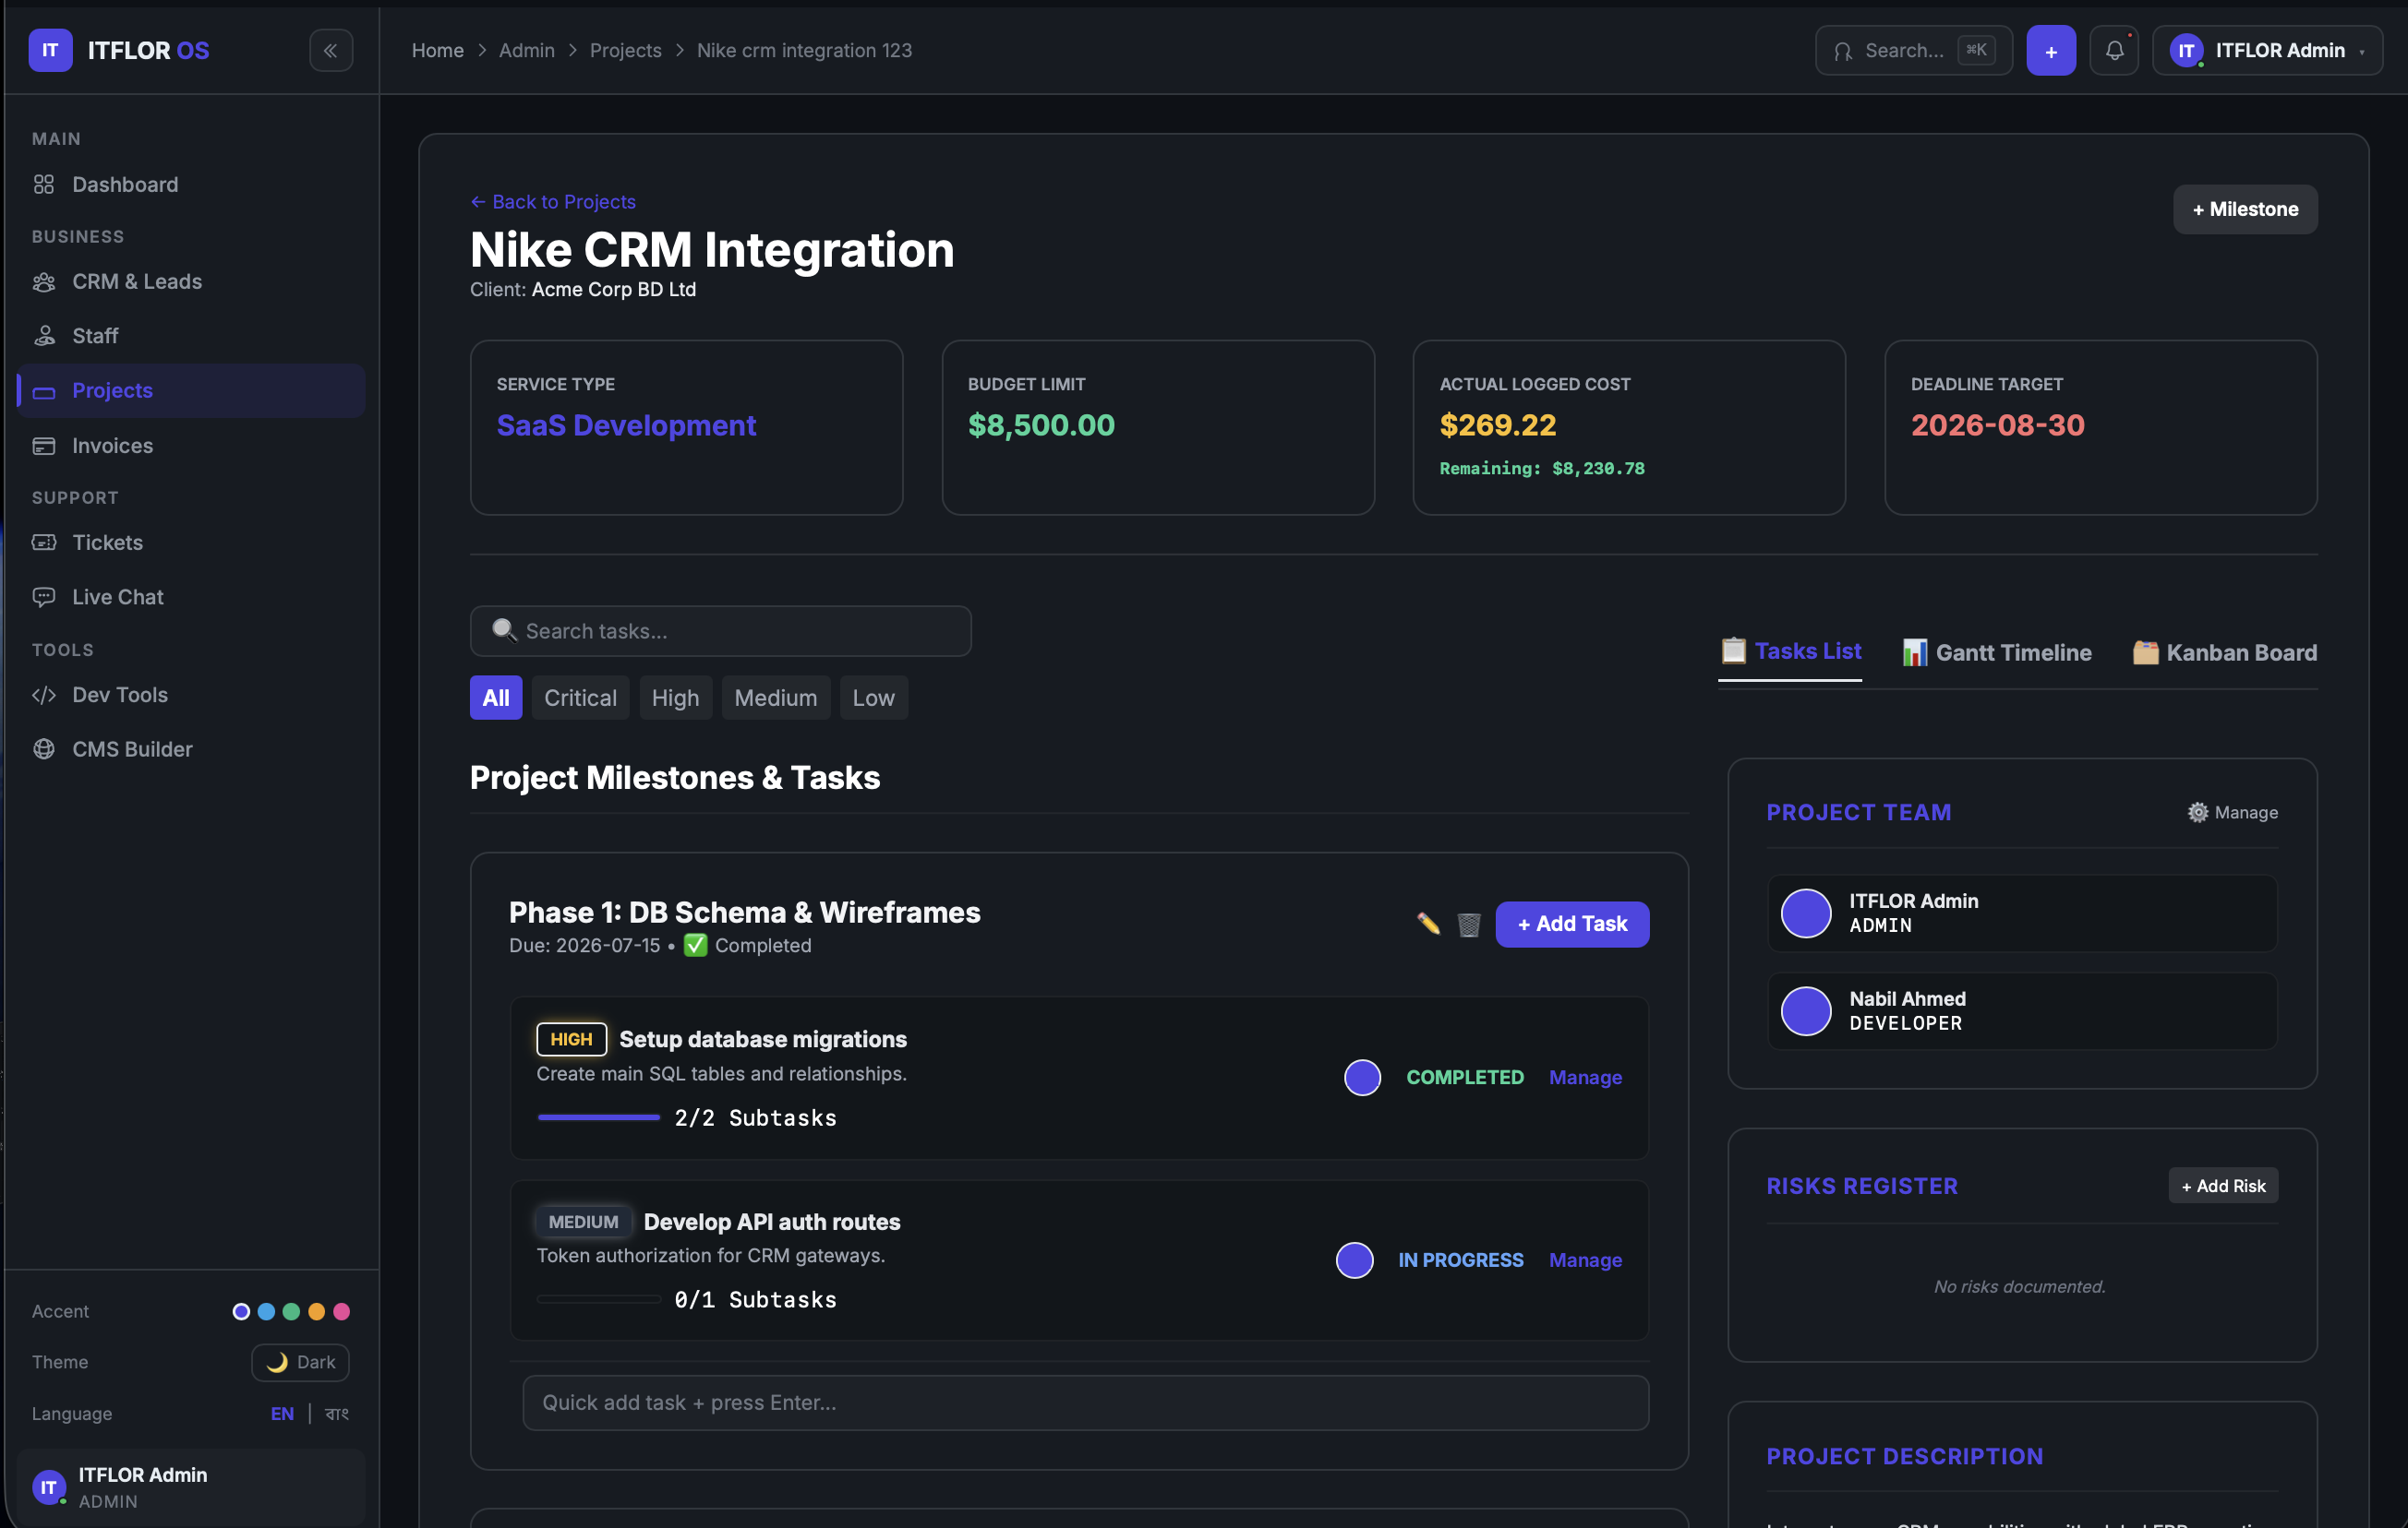
Task: Filter tasks by Medium priority
Action: tap(775, 698)
